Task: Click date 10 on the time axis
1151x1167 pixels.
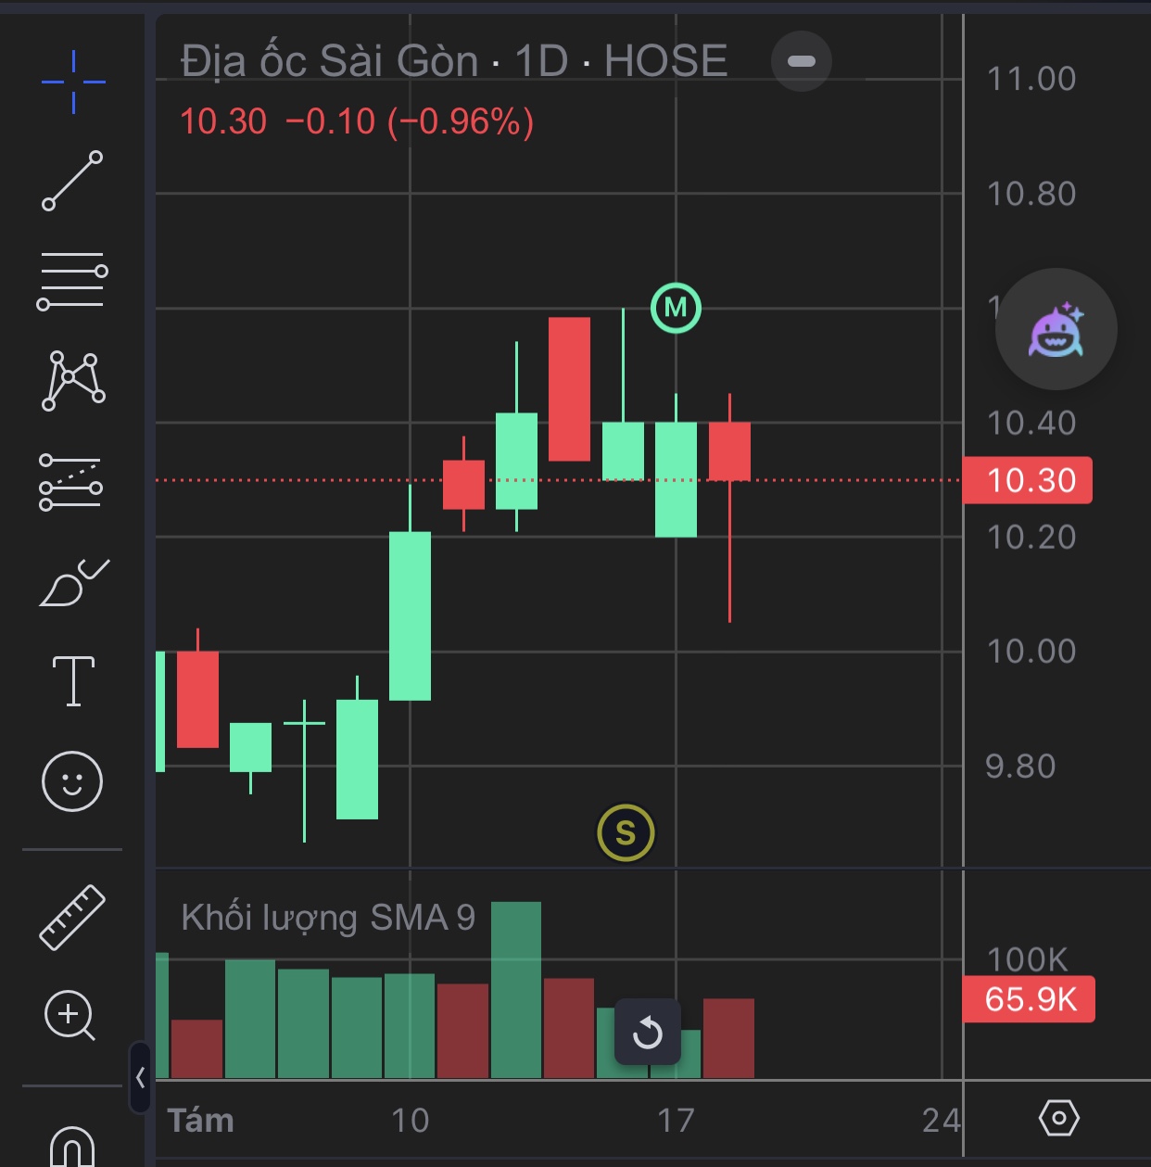Action: [410, 1121]
